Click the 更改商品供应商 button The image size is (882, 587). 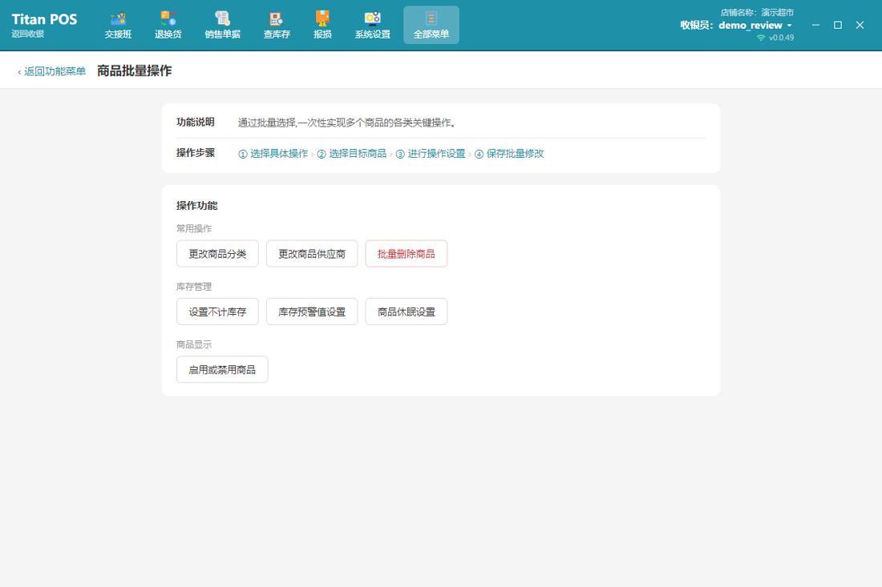pyautogui.click(x=312, y=254)
